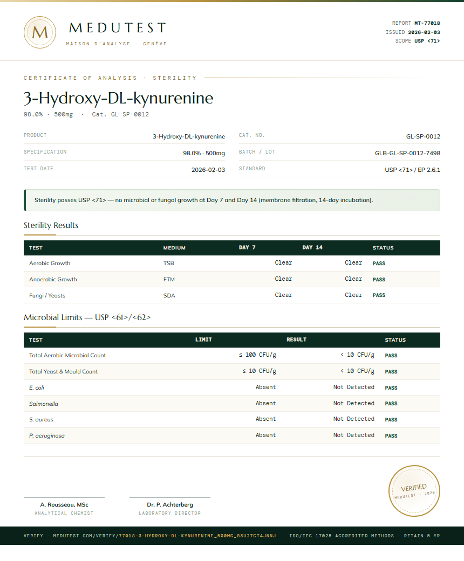Select CAT. NO. value GL-SP-0012
This screenshot has height=561, width=464.
pos(423,136)
